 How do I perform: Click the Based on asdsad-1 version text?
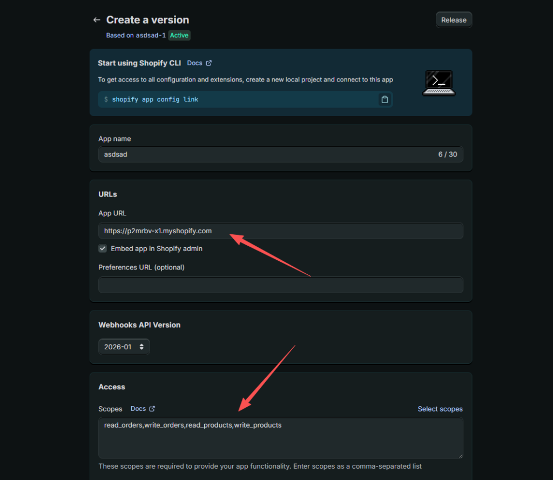click(136, 35)
